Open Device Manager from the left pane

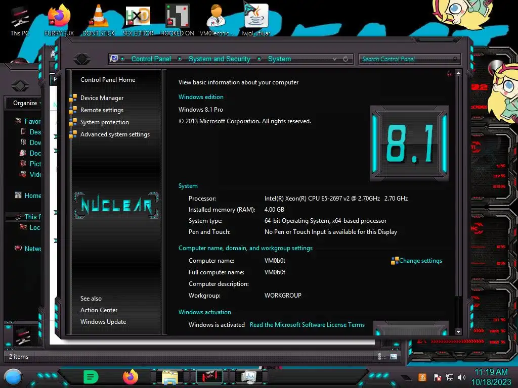point(102,98)
